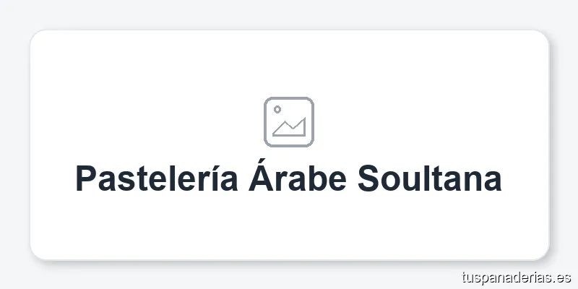Open the tuspanaderias.es watermark link
Screen dimensions: 578x289
[x=516, y=277]
